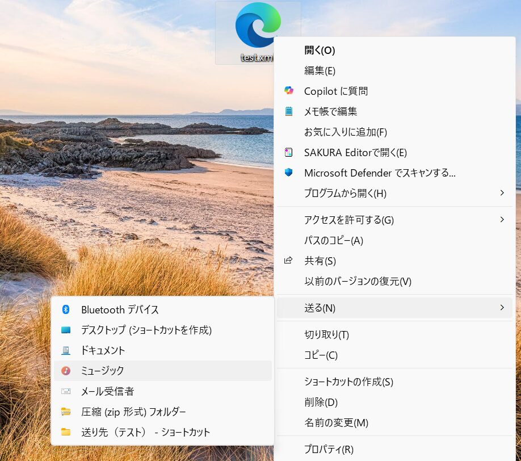Screen dimensions: 521x461
Task: Click the SAKURA Editor icon
Action: point(289,152)
